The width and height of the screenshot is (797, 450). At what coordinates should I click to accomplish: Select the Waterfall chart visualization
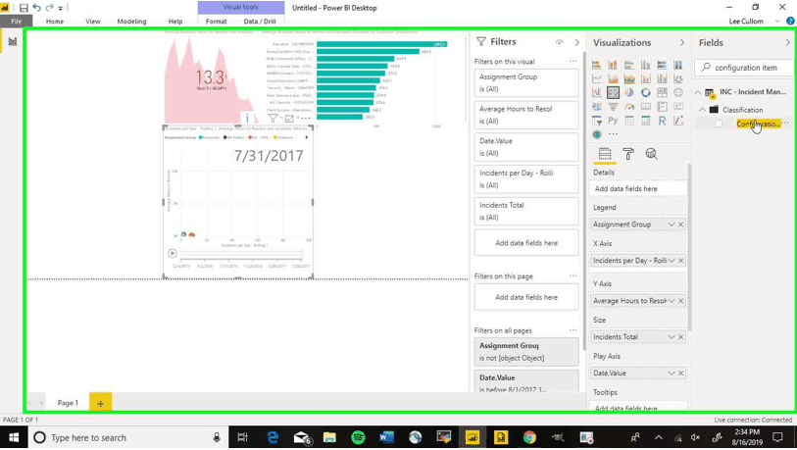pyautogui.click(x=597, y=92)
